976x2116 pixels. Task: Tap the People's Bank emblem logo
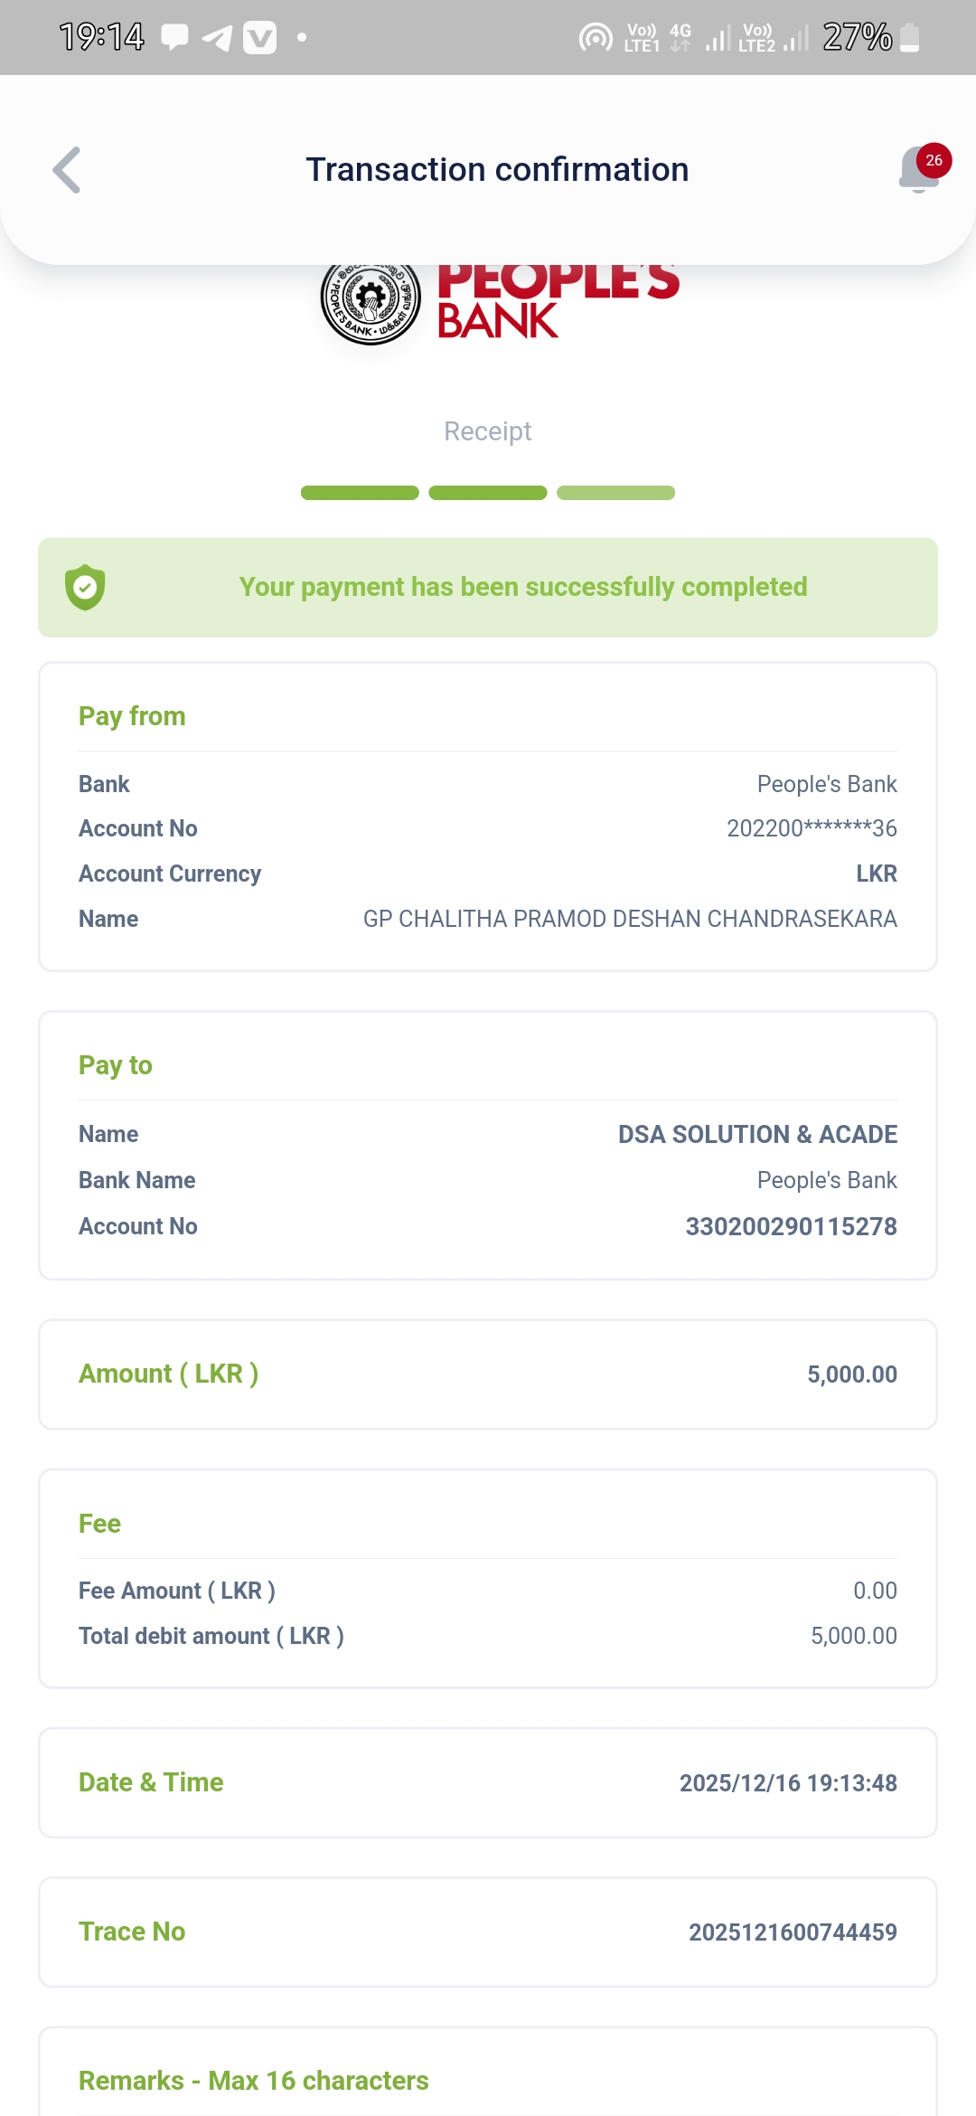[371, 298]
